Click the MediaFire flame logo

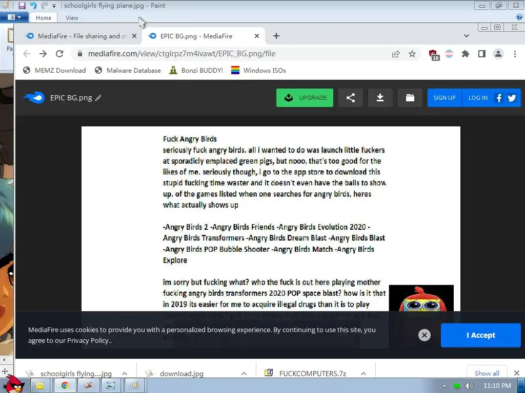[x=34, y=98]
